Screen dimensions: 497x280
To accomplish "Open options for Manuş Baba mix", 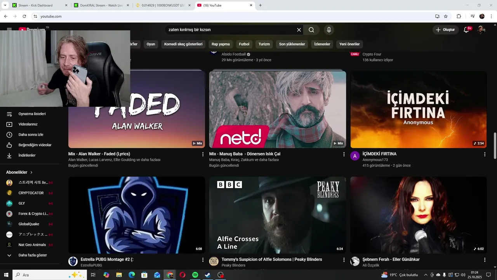I will [x=344, y=154].
